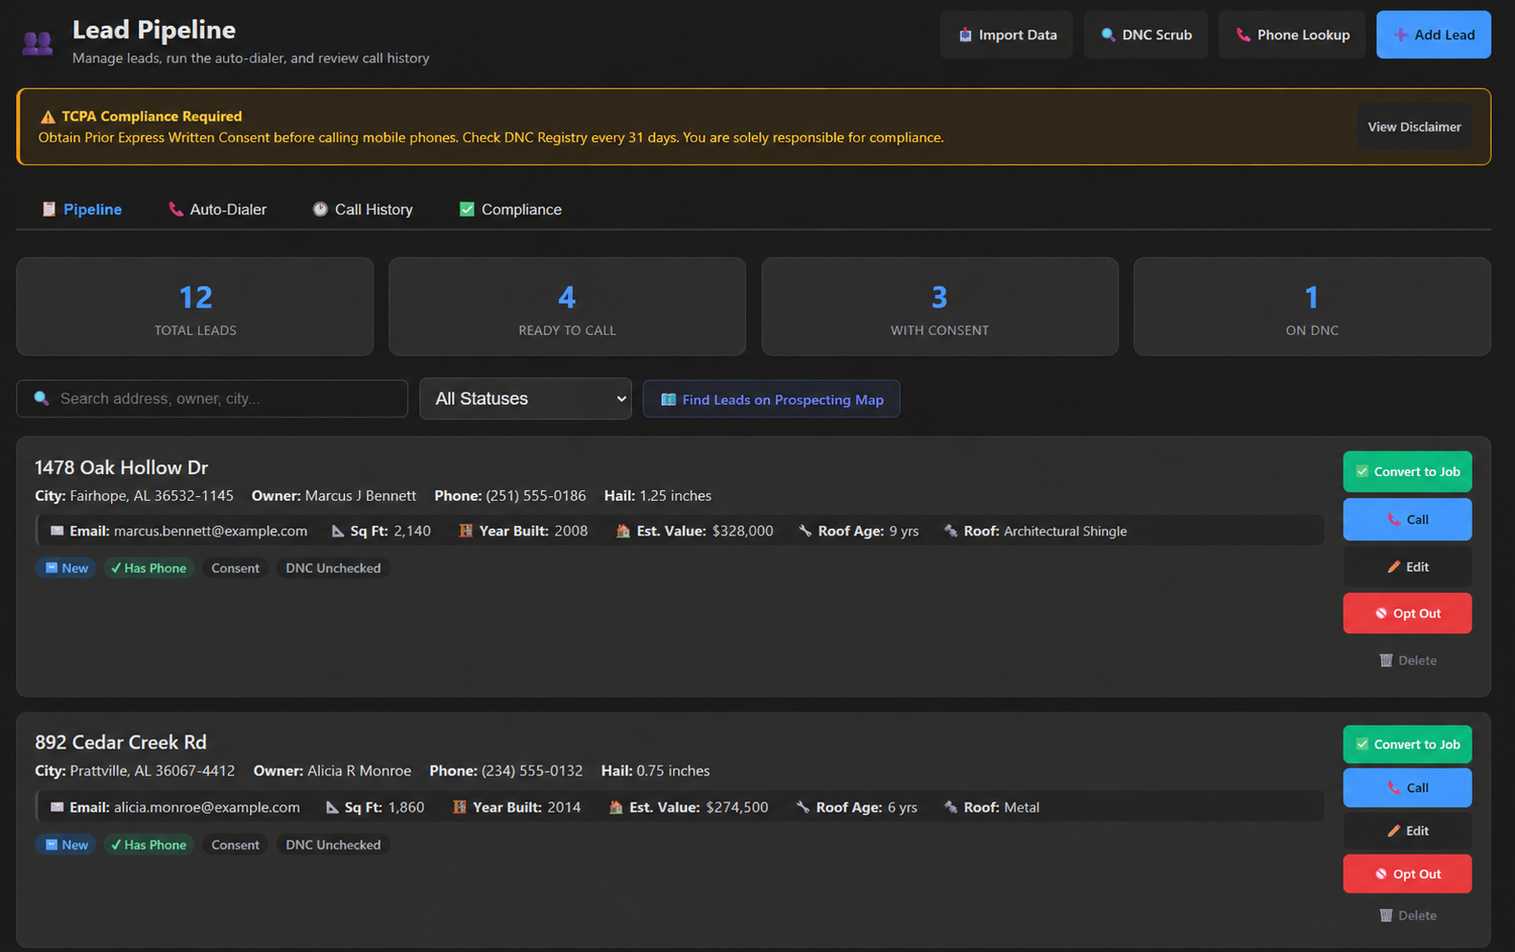1515x952 pixels.
Task: Click the envelope icon beside Alicia's email
Action: [x=57, y=807]
